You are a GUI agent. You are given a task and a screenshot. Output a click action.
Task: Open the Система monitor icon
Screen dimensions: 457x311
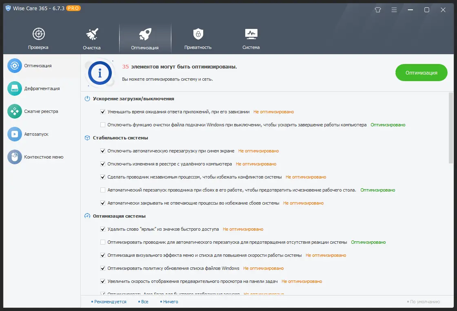click(x=251, y=34)
